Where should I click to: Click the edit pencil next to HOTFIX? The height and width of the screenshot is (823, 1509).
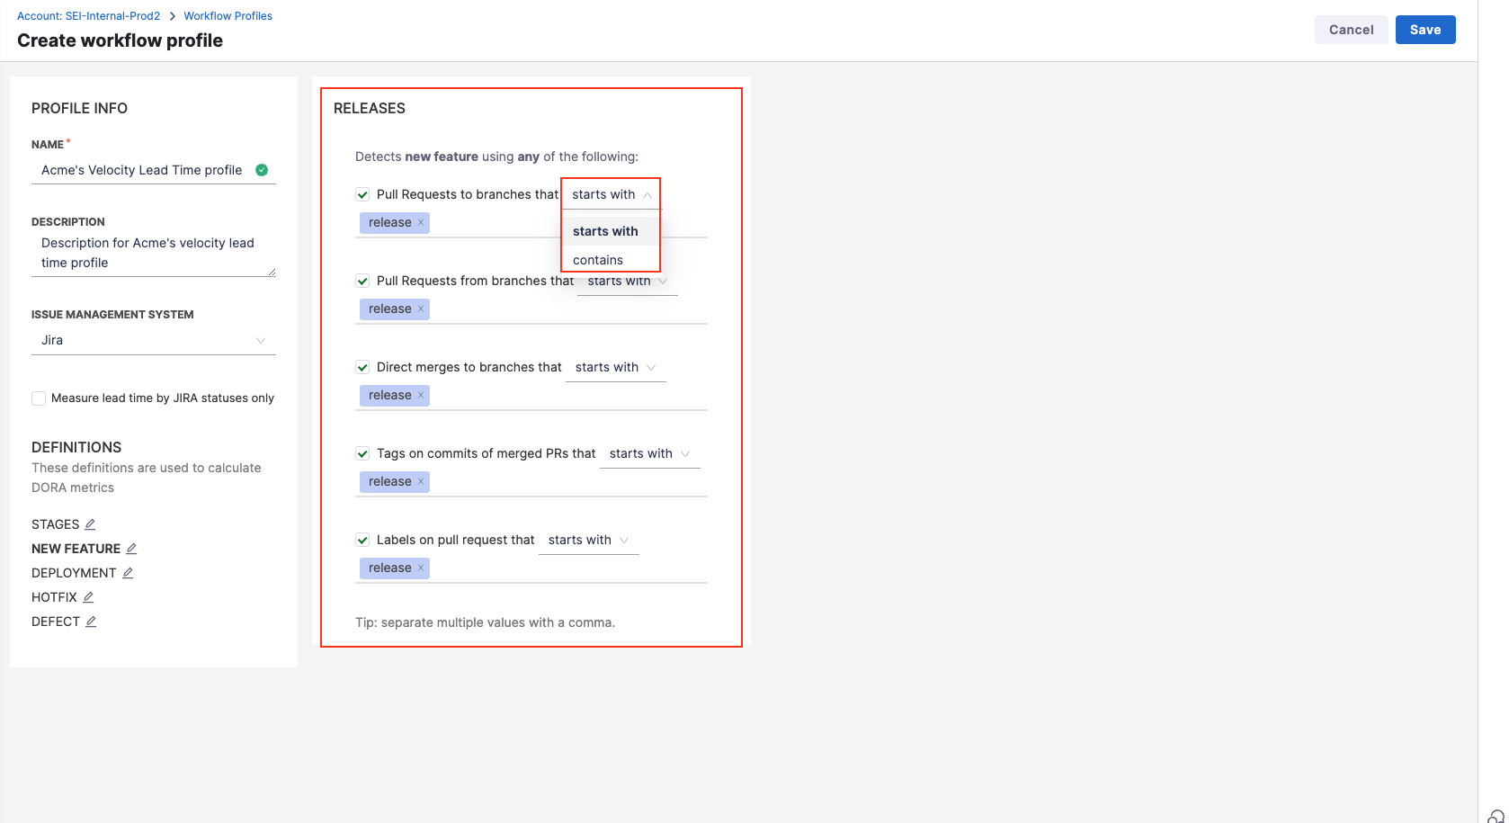coord(88,597)
